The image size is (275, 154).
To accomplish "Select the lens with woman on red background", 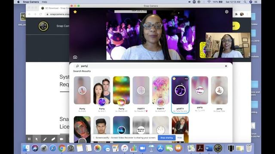I will point(180,130).
